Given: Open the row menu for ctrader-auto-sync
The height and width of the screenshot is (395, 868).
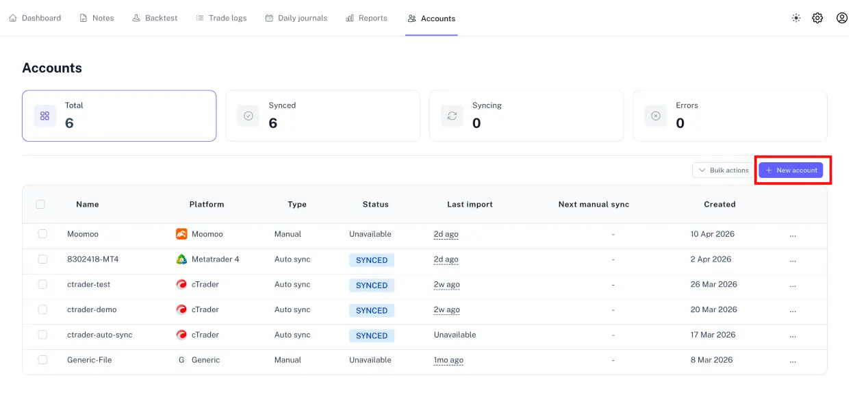Looking at the screenshot, I should (793, 335).
